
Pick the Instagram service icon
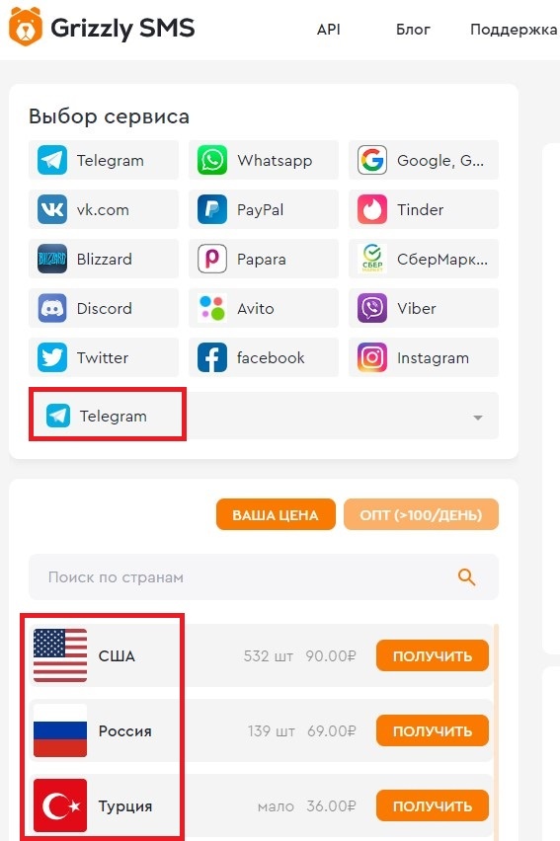coord(372,357)
